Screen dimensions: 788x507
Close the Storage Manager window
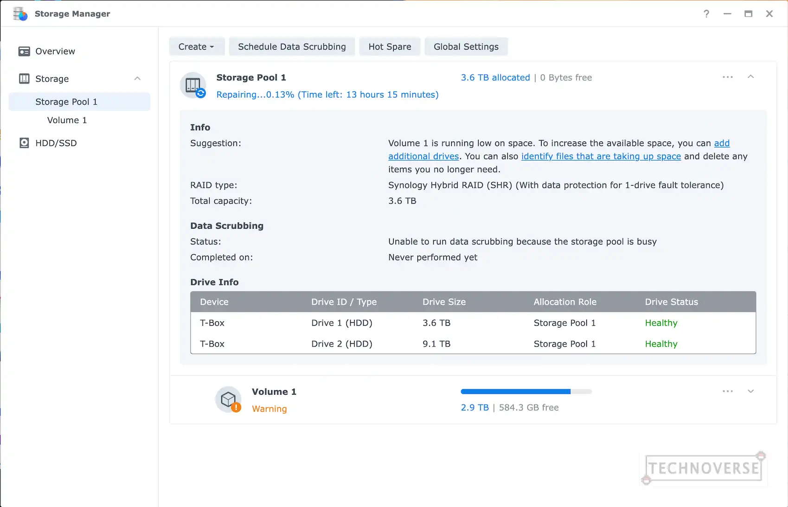[769, 14]
